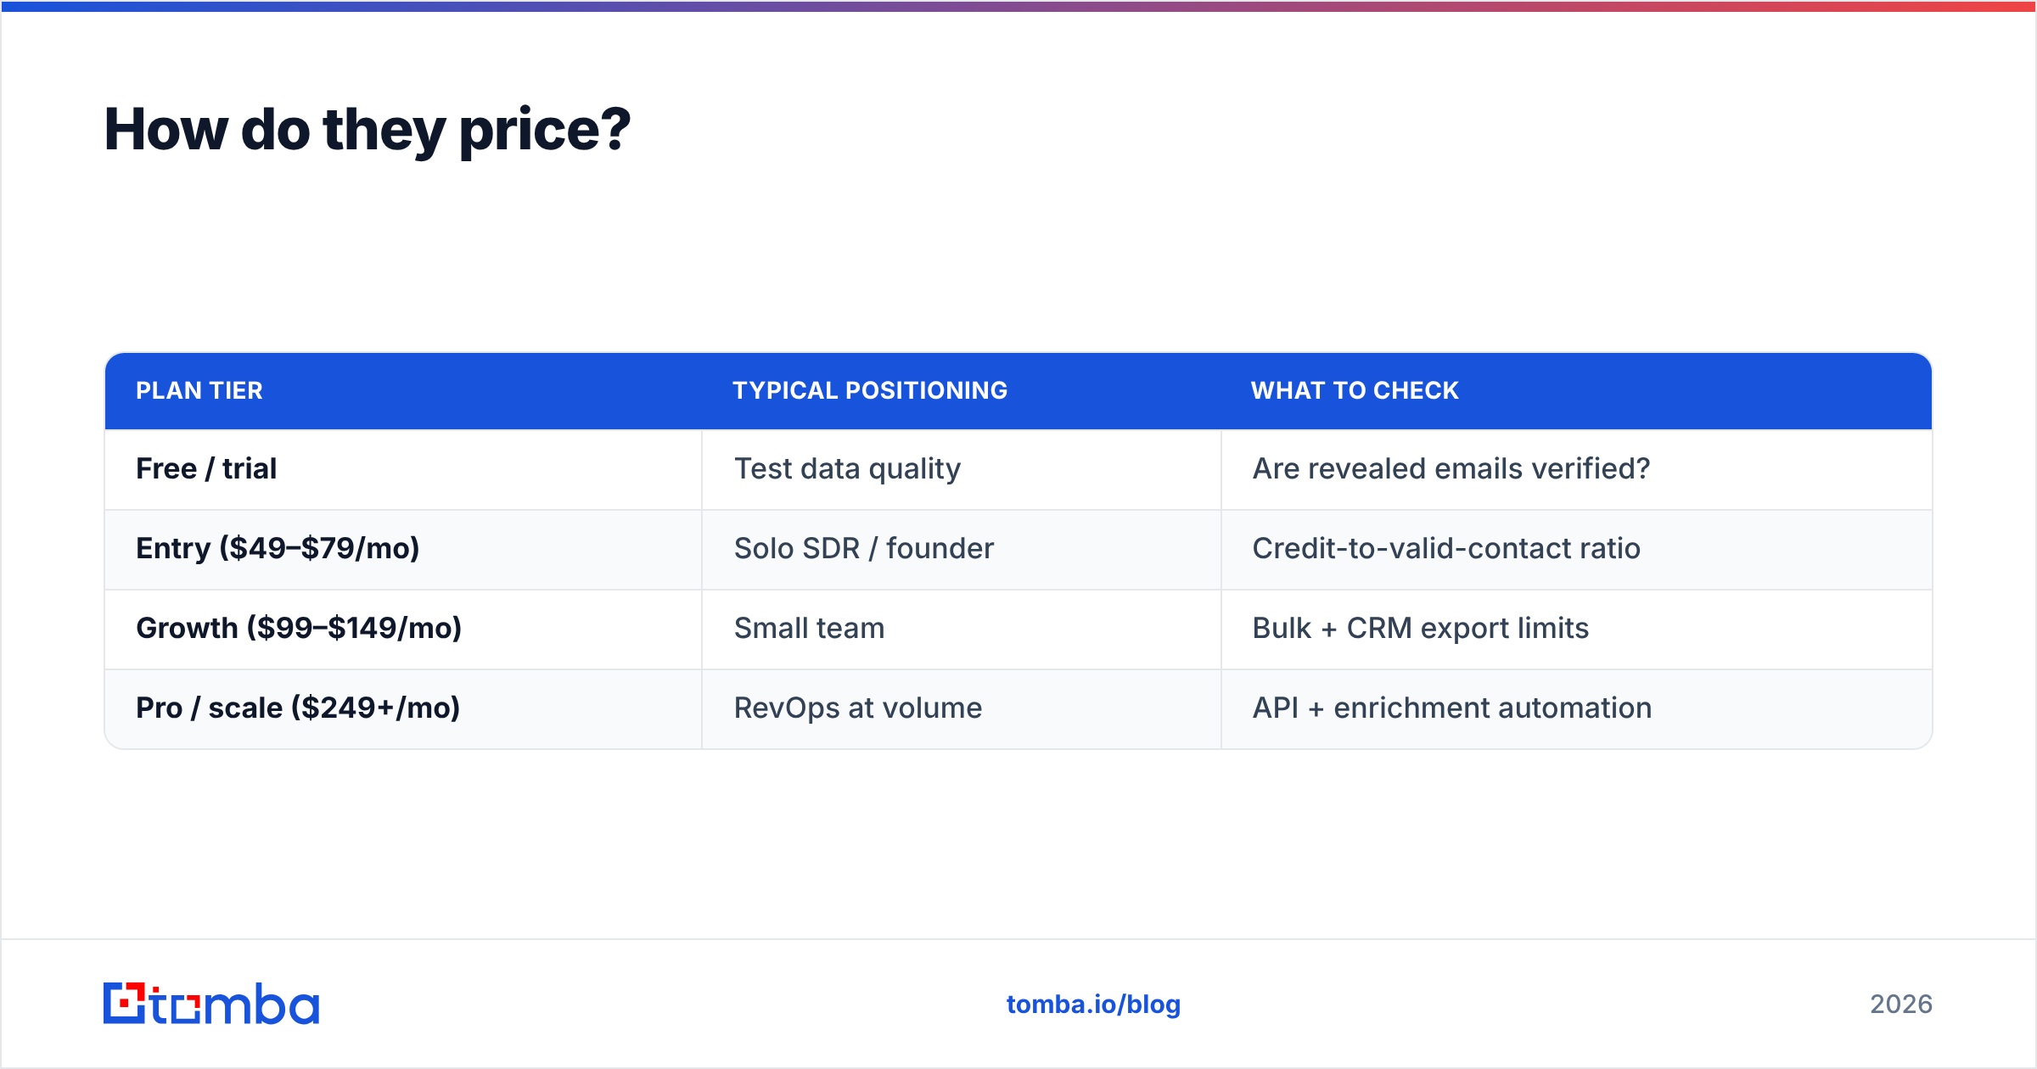This screenshot has height=1069, width=2037.
Task: Click the 2026 year label
Action: coord(1901,1005)
